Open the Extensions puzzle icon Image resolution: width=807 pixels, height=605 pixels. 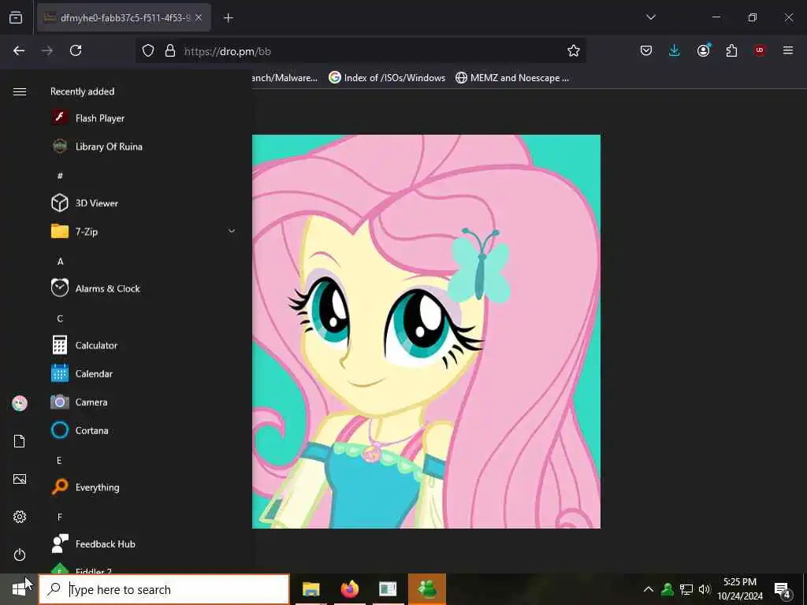click(731, 50)
